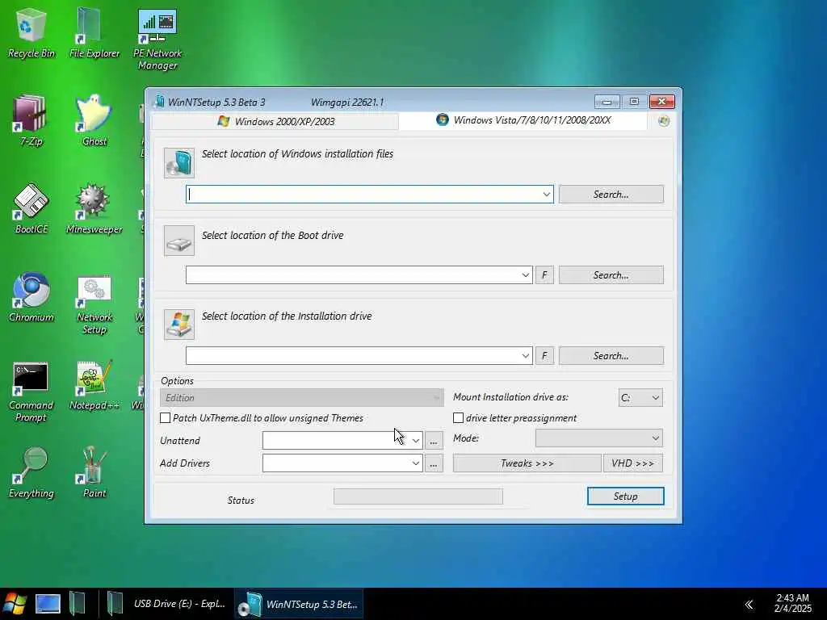The width and height of the screenshot is (827, 620).
Task: Open the VHD >>> options
Action: [x=633, y=463]
